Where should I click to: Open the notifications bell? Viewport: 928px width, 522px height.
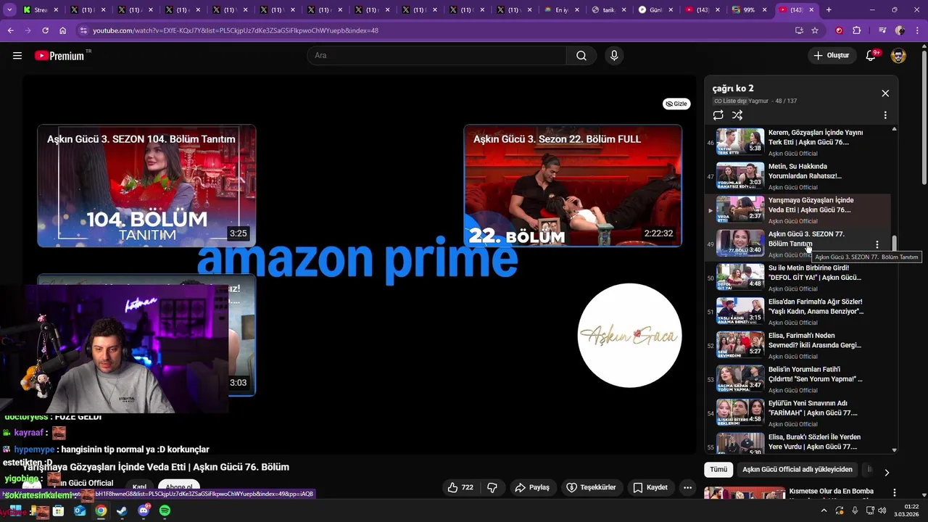pos(871,56)
